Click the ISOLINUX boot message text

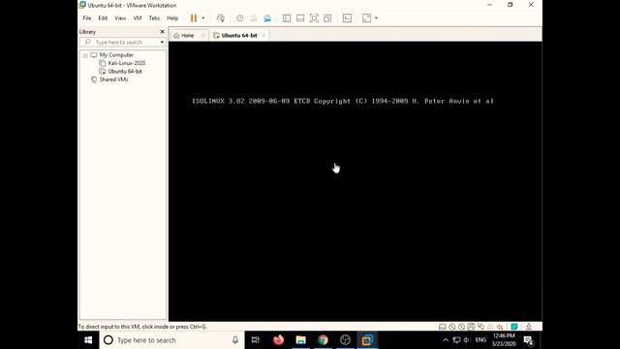342,101
